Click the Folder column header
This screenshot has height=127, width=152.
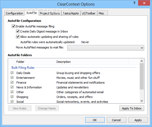(x=35, y=62)
